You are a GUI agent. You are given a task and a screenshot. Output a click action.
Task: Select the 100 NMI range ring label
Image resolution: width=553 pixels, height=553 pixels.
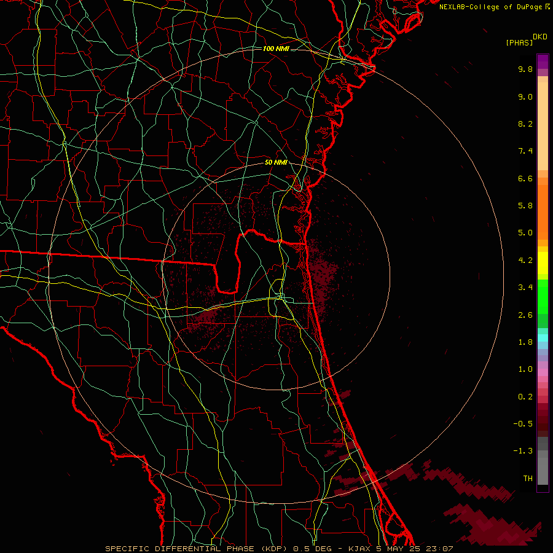tap(276, 49)
